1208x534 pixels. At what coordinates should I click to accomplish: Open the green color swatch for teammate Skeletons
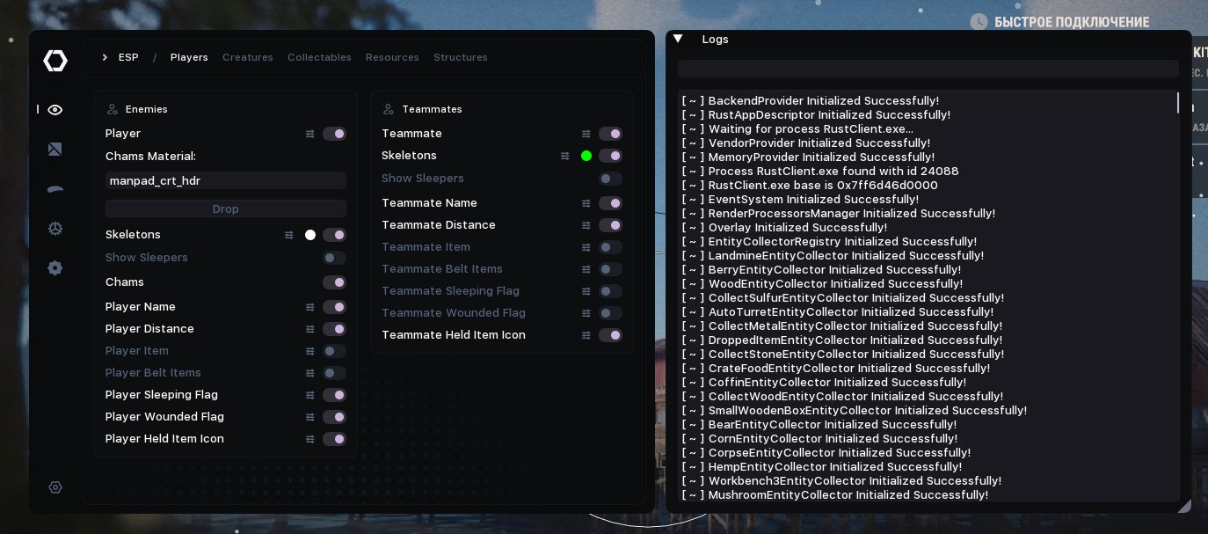586,156
